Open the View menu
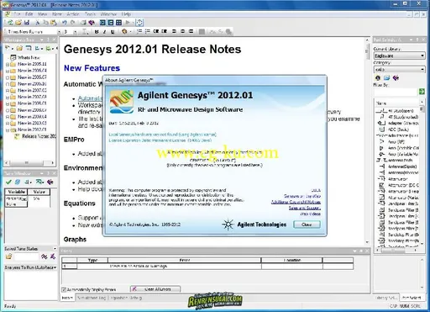Image resolution: width=430 pixels, height=312 pixels. 42,14
